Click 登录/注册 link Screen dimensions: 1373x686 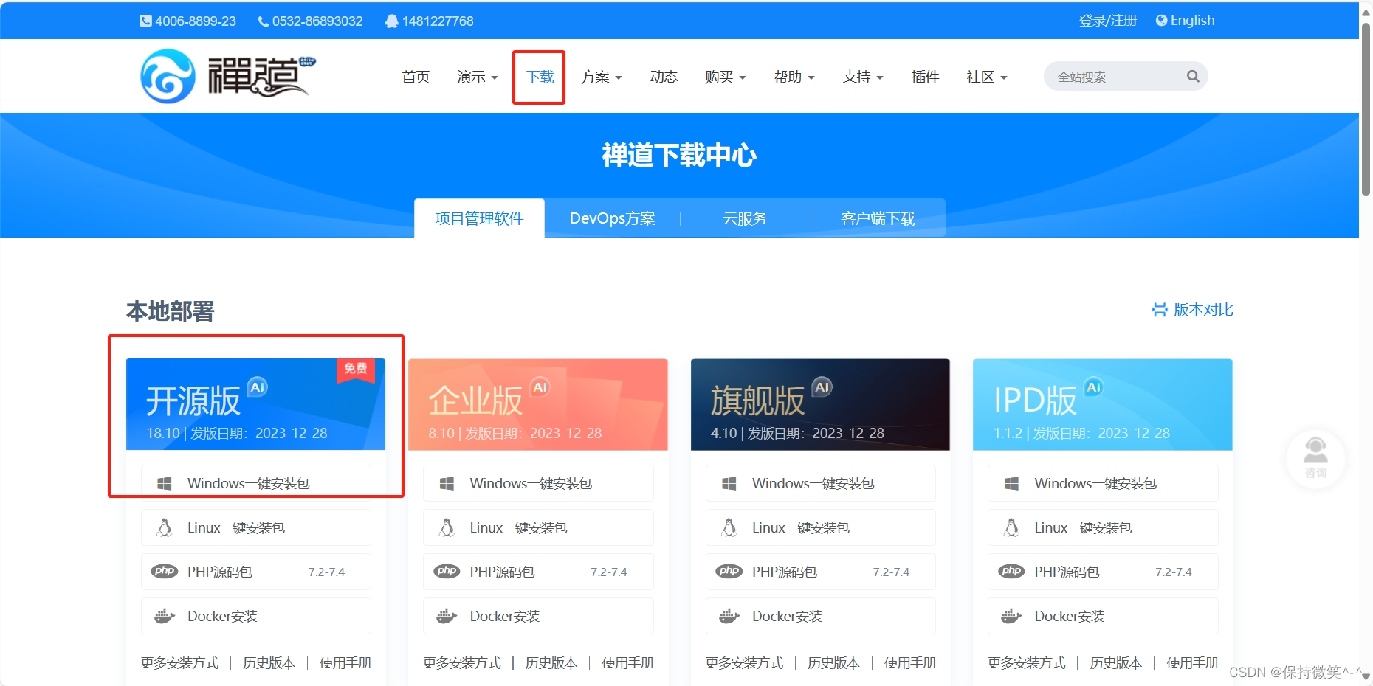pyautogui.click(x=1108, y=21)
